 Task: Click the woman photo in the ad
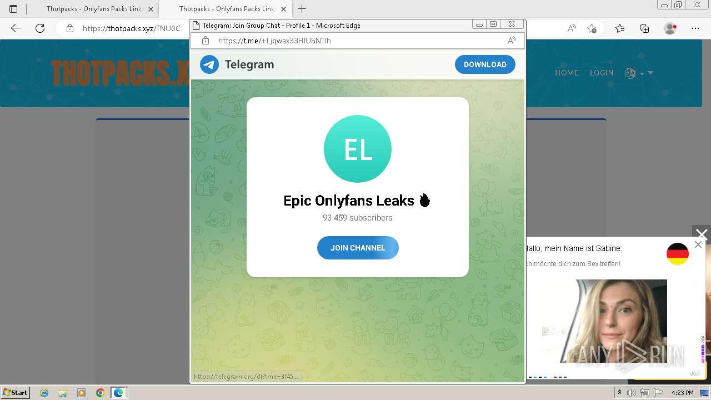tap(604, 321)
